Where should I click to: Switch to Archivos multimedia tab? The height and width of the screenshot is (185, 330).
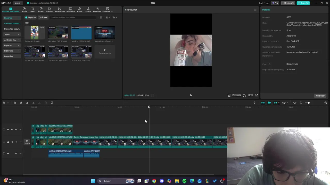[x=11, y=10]
